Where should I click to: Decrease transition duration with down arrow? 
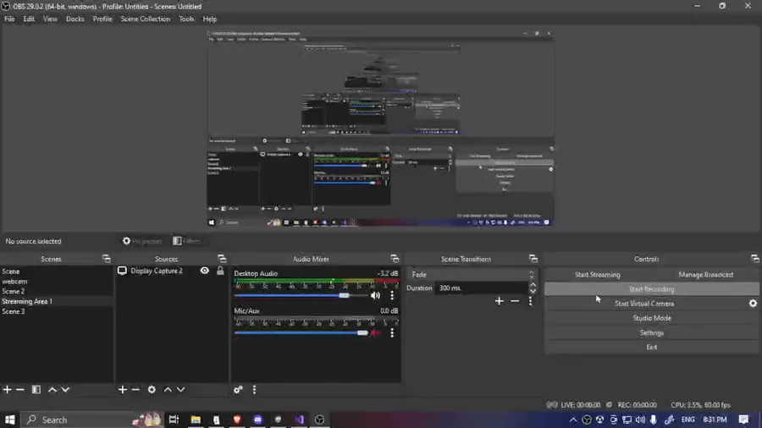pyautogui.click(x=533, y=291)
